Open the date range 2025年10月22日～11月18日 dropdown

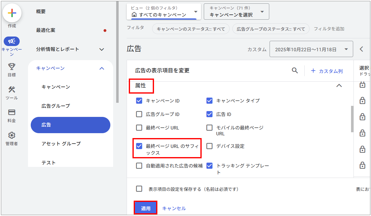click(311, 49)
